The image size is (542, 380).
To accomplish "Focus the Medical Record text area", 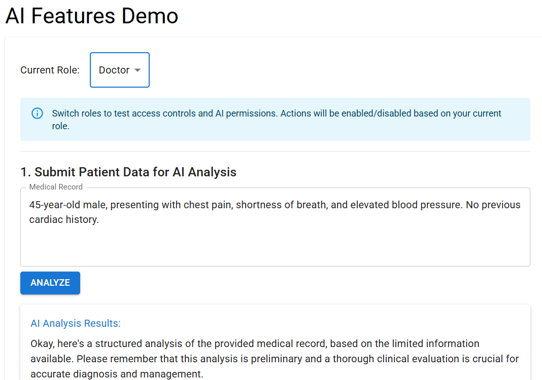I will [x=275, y=227].
